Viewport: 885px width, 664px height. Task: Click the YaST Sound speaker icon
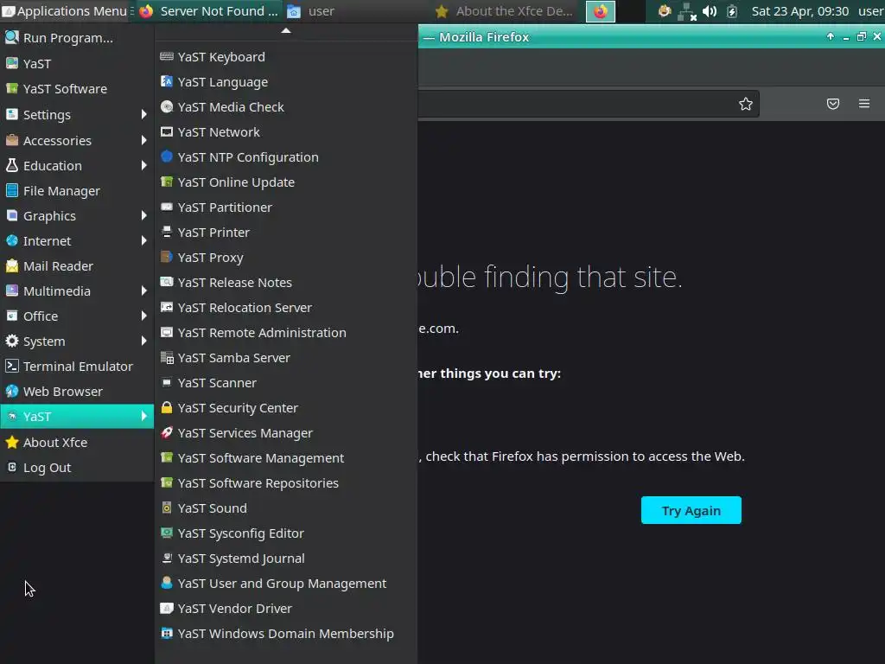(x=167, y=508)
